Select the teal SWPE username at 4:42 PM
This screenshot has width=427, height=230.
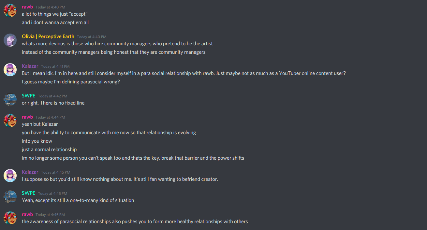(28, 96)
